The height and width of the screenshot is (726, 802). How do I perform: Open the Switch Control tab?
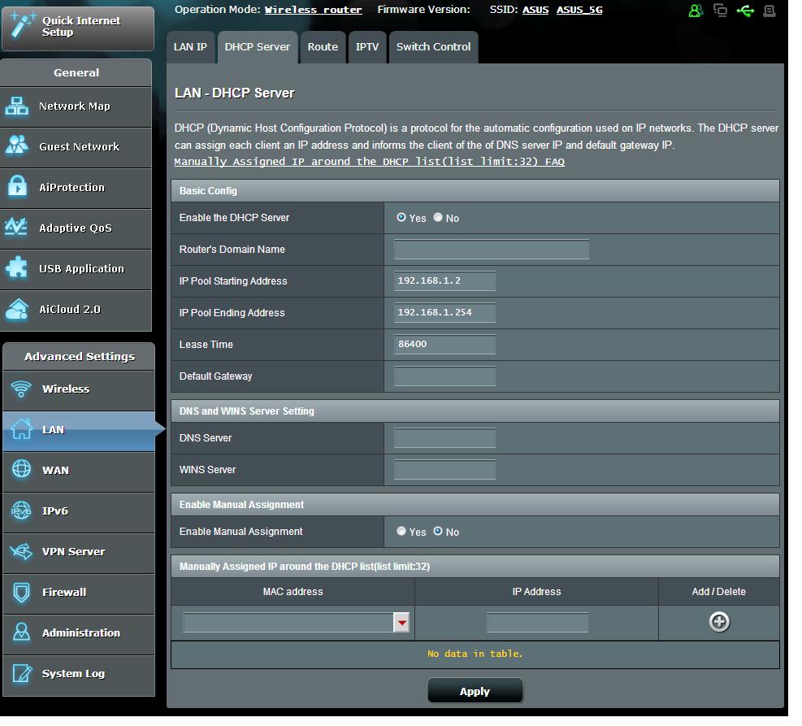435,47
